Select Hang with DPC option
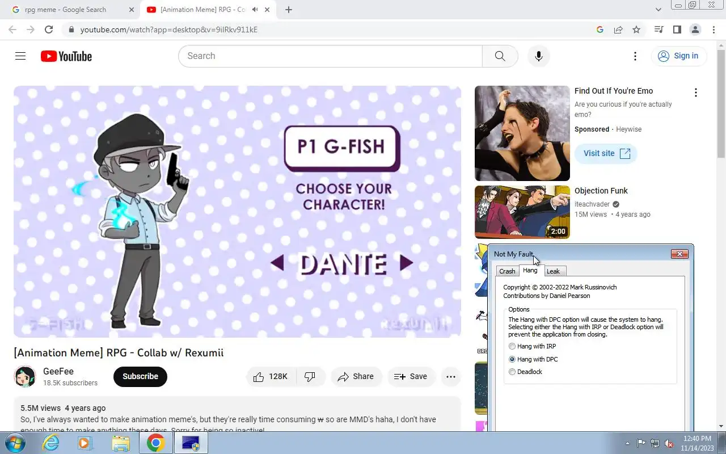 pyautogui.click(x=533, y=359)
